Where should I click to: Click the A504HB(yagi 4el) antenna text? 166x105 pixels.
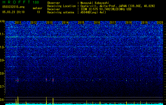(x=93, y=12)
